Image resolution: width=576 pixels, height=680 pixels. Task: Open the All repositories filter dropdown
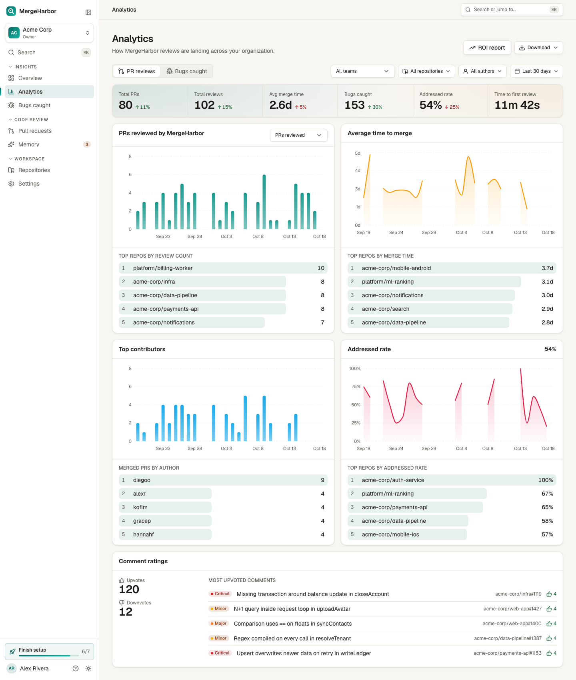pos(426,71)
